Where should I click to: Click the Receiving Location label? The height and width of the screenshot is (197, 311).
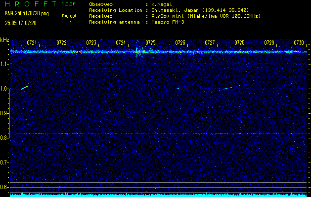[x=116, y=10]
